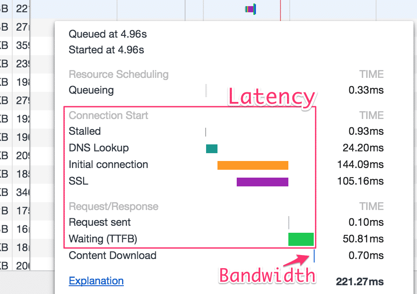Click the Resource Scheduling section heading

(119, 74)
